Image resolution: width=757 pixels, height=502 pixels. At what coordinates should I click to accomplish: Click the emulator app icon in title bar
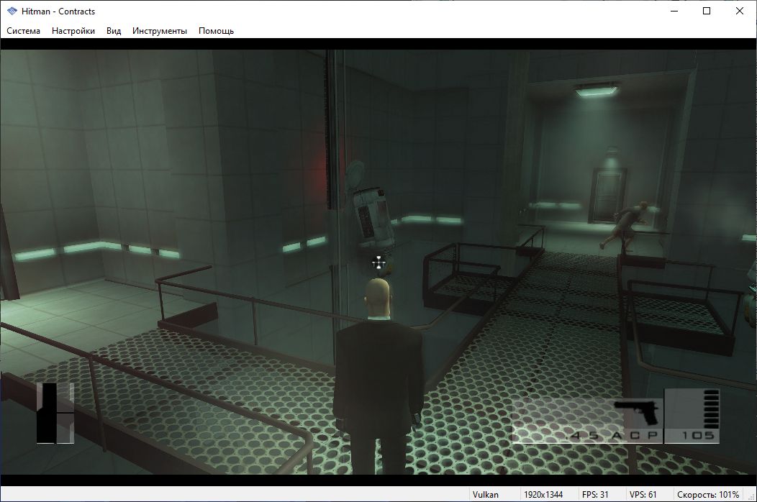[x=12, y=11]
